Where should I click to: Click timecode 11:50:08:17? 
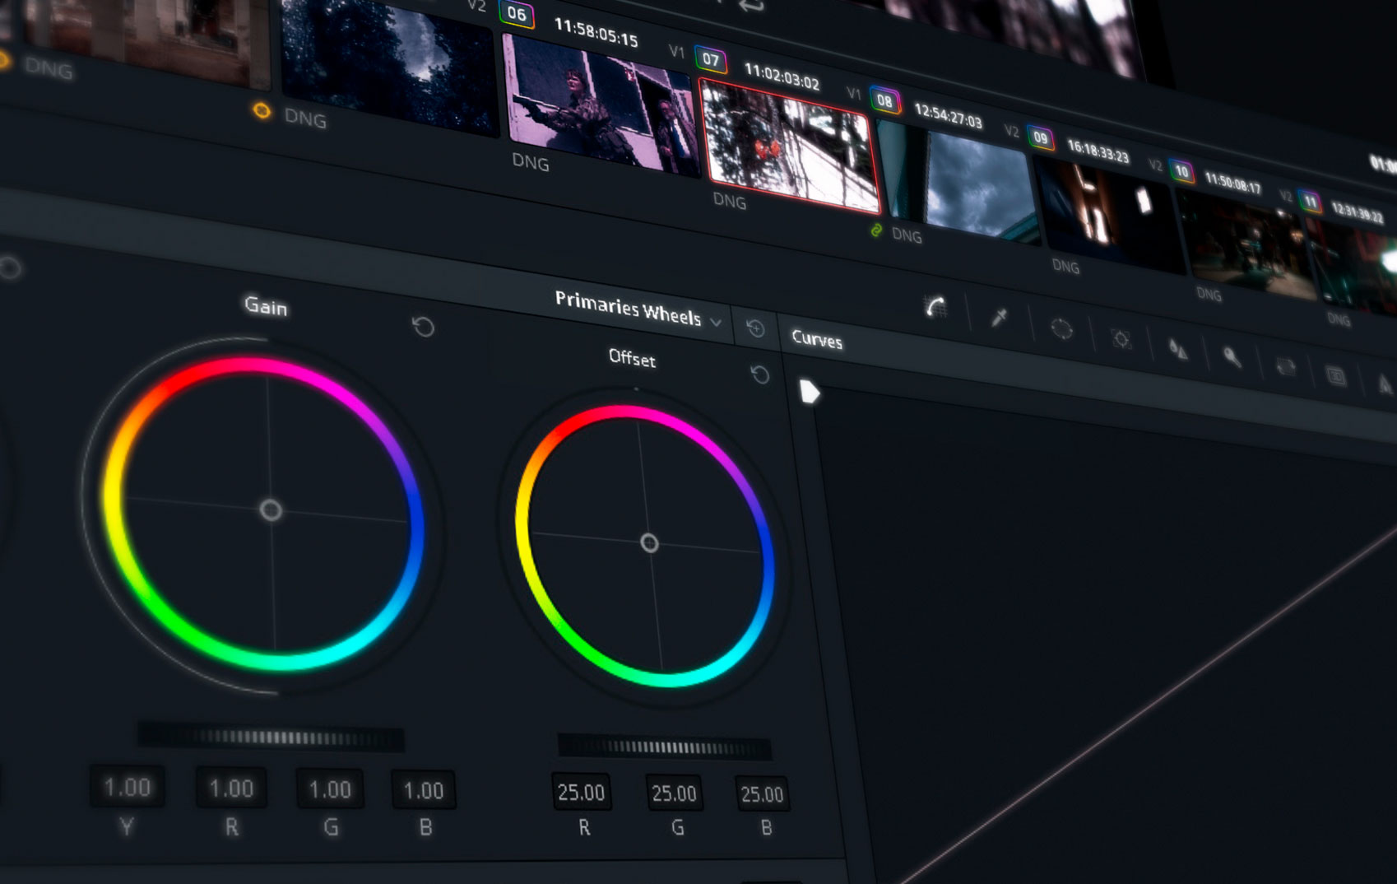pos(1232,183)
